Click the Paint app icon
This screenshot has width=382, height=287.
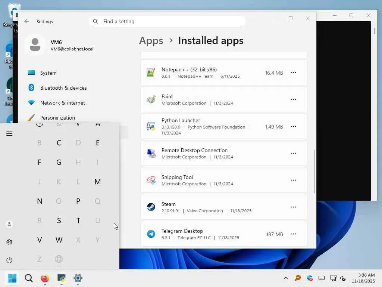[x=151, y=99]
